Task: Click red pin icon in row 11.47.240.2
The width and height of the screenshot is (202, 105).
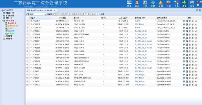Action: (x=196, y=71)
